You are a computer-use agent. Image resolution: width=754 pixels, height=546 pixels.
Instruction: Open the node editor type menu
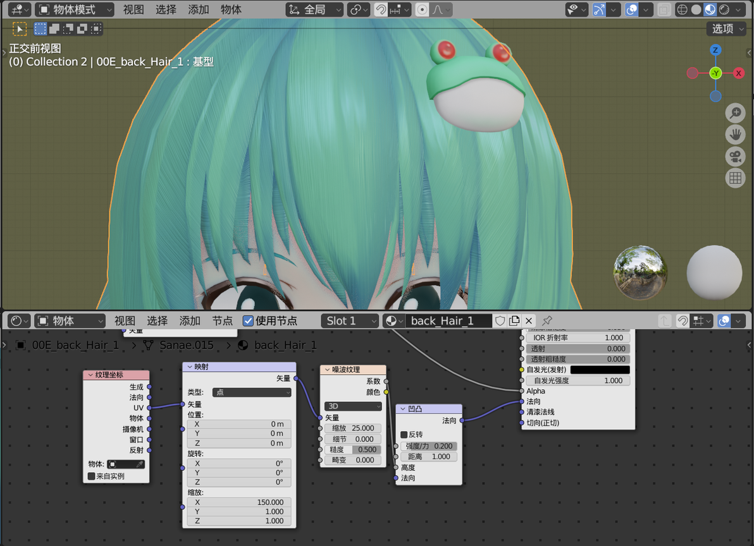19,321
